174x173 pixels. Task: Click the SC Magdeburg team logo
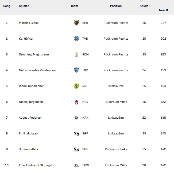(x=76, y=54)
